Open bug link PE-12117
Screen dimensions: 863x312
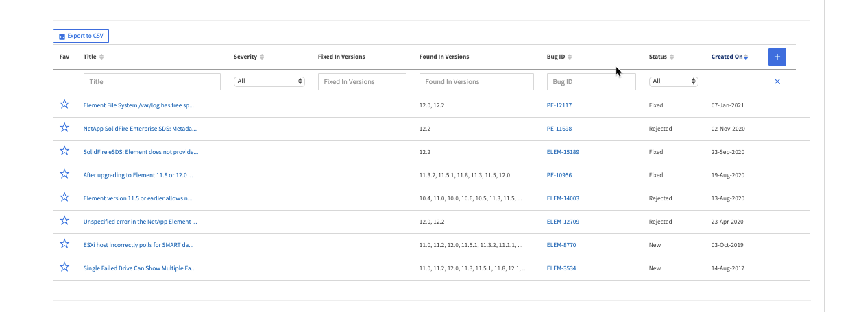(559, 105)
